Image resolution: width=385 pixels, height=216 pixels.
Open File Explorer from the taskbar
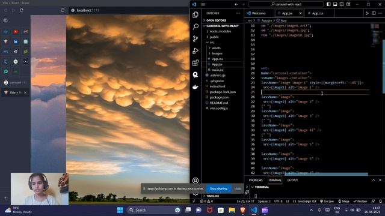(232, 210)
